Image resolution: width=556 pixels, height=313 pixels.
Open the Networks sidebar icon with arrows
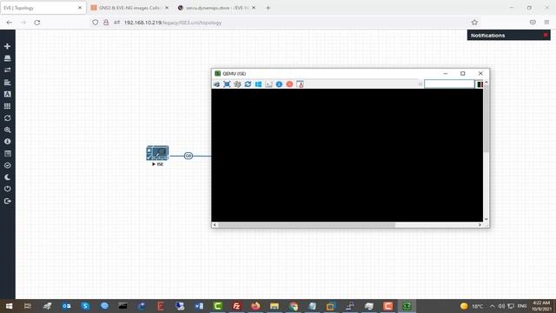[7, 70]
